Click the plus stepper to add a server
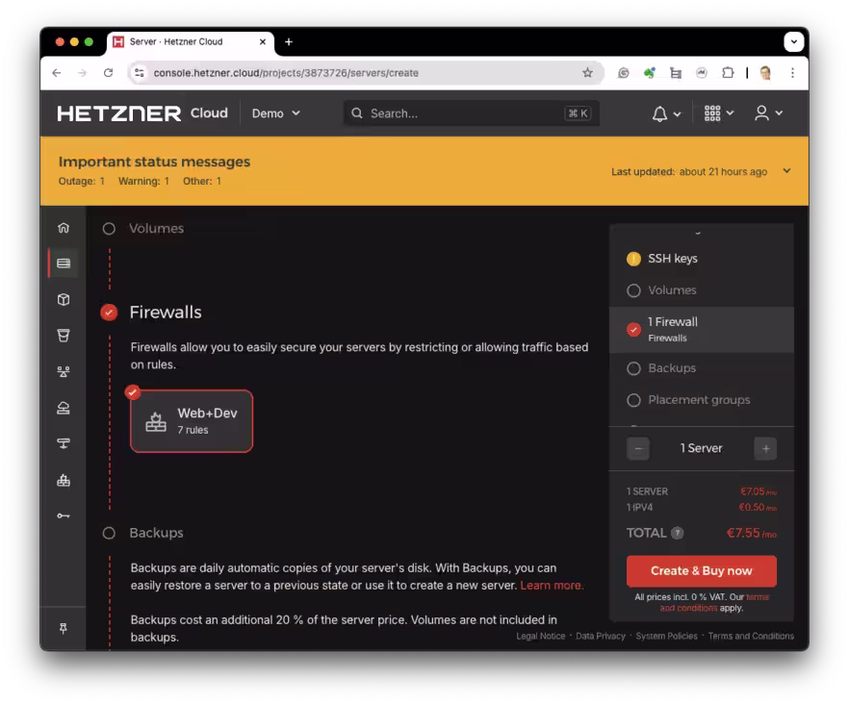 (x=765, y=447)
